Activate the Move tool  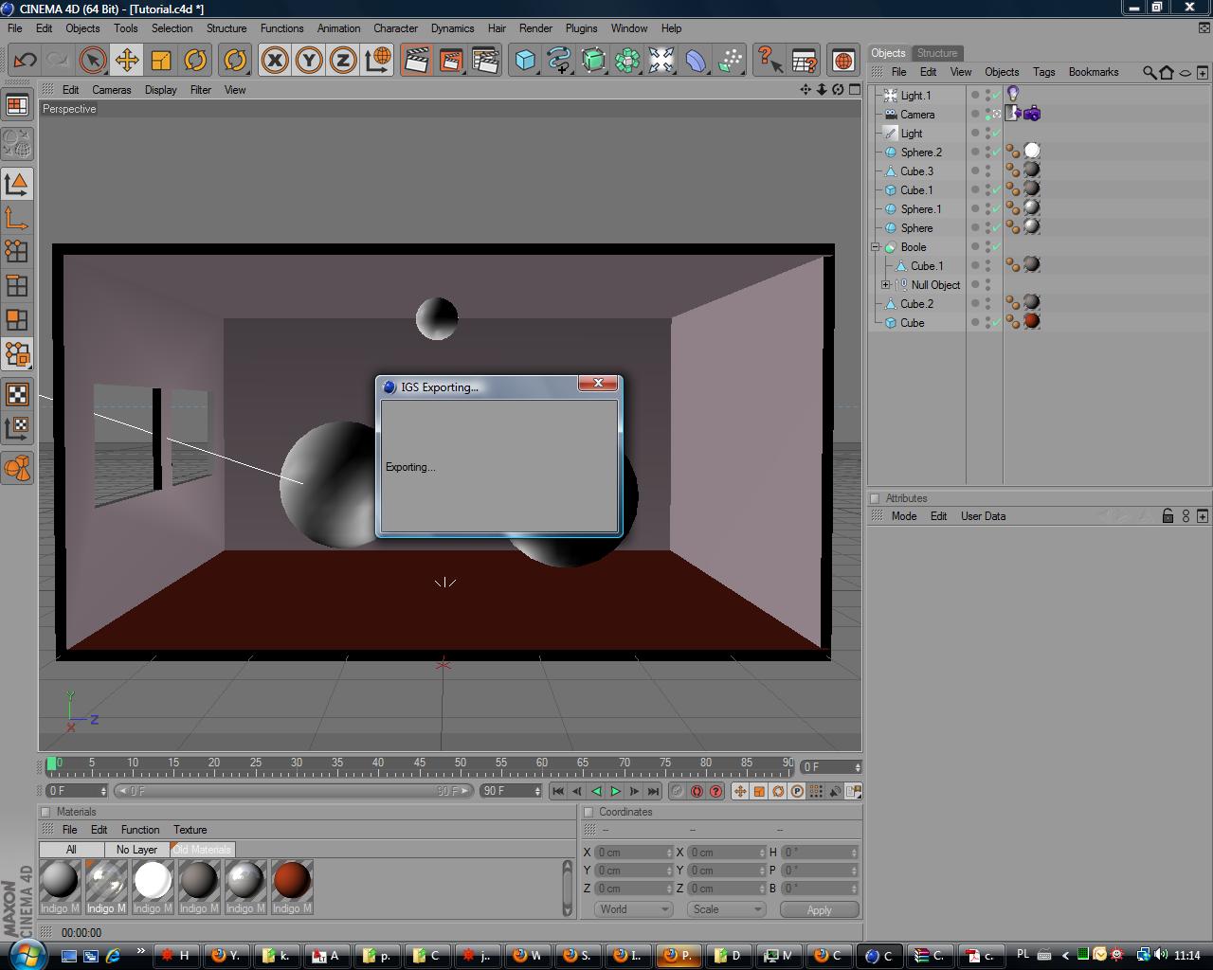126,61
